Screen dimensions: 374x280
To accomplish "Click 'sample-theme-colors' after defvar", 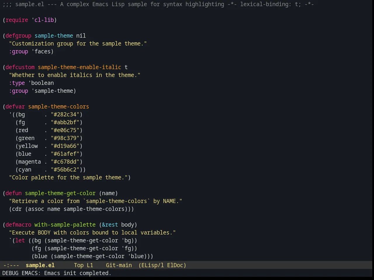I will [58, 106].
